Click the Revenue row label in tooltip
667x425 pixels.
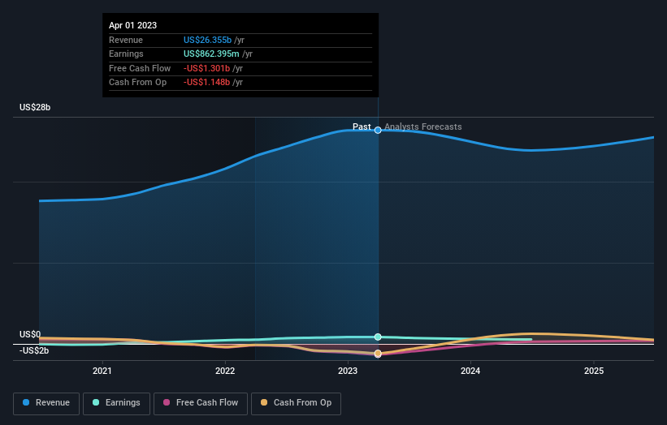[x=126, y=40]
